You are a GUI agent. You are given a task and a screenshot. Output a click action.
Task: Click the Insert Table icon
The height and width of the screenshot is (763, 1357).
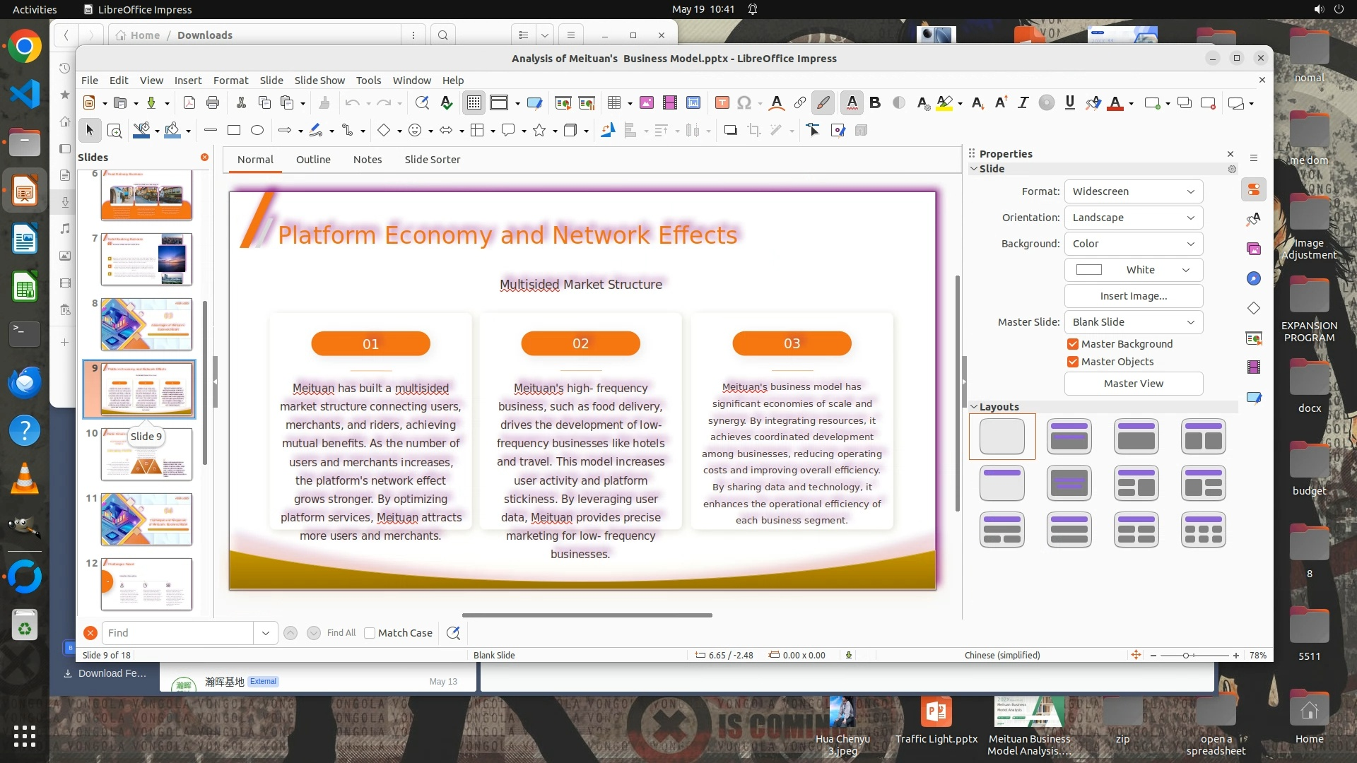[x=613, y=103]
